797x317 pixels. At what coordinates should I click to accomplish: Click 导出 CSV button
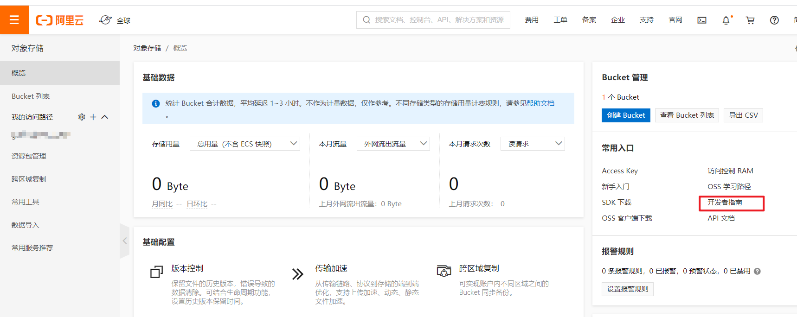pos(743,115)
